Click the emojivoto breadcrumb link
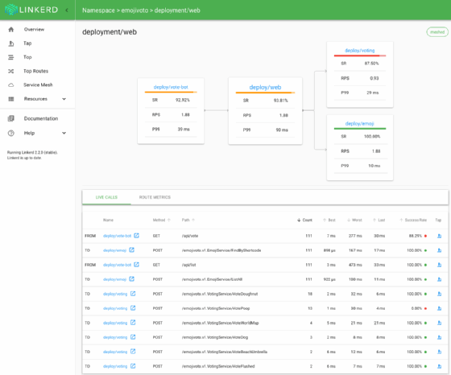Screen dimensions: 451x375 (x=134, y=10)
